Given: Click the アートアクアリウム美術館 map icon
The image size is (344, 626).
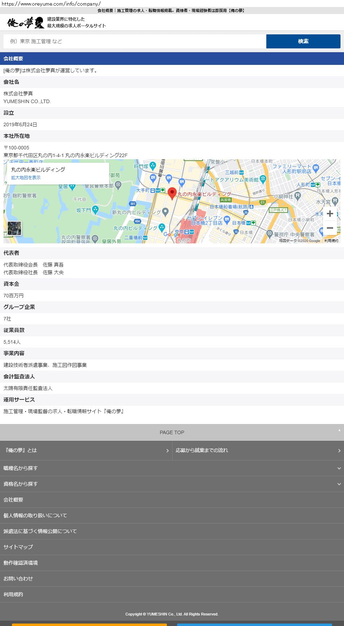Looking at the screenshot, I should 263,179.
